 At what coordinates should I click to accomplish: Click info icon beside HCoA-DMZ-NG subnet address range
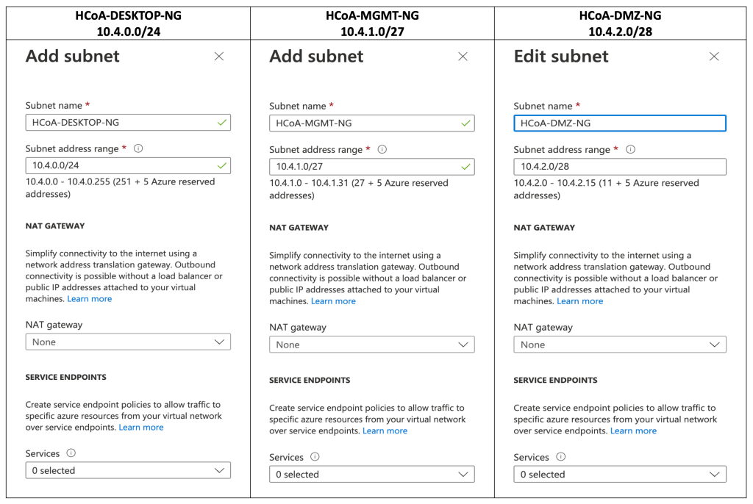pos(630,149)
